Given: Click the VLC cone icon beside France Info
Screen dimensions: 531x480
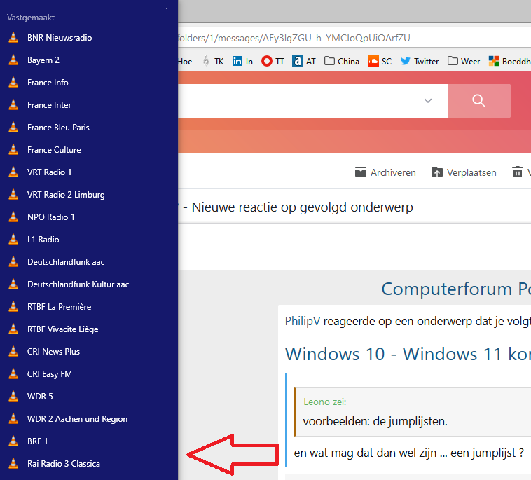Looking at the screenshot, I should coord(13,83).
